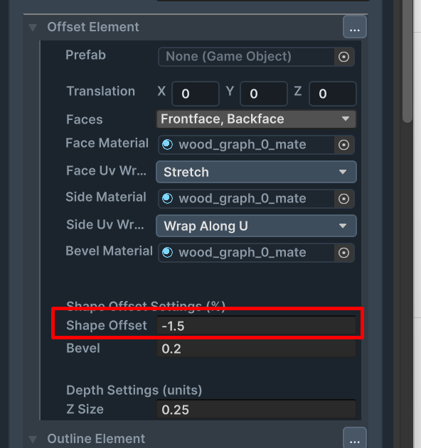Click the inspector vertical scrollbar thumb
The image size is (421, 448).
(x=407, y=62)
